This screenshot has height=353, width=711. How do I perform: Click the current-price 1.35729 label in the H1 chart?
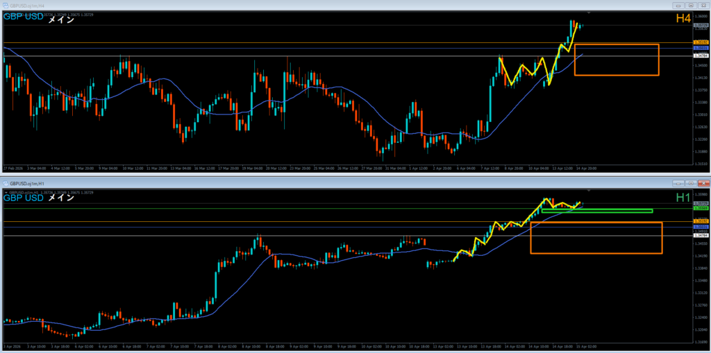point(701,203)
